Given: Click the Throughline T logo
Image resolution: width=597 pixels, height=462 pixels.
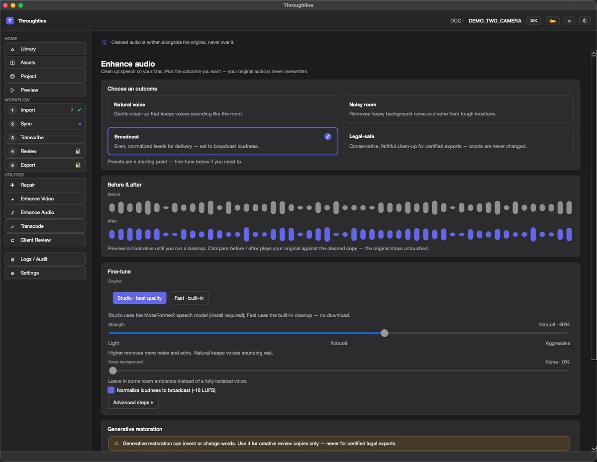Looking at the screenshot, I should 10,21.
